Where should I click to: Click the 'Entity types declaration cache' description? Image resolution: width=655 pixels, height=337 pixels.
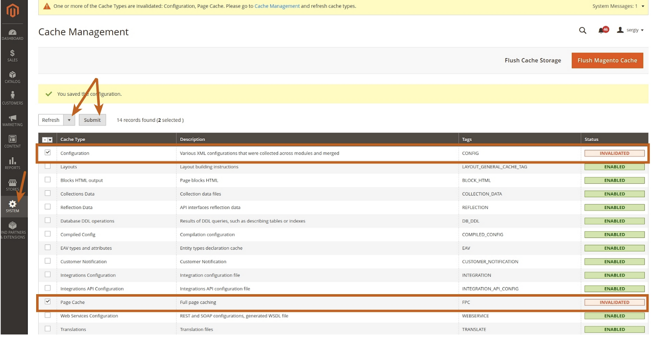tap(211, 248)
